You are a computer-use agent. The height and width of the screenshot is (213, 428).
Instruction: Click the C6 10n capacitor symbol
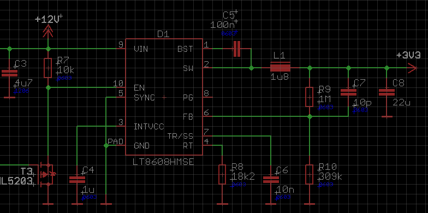click(x=271, y=180)
